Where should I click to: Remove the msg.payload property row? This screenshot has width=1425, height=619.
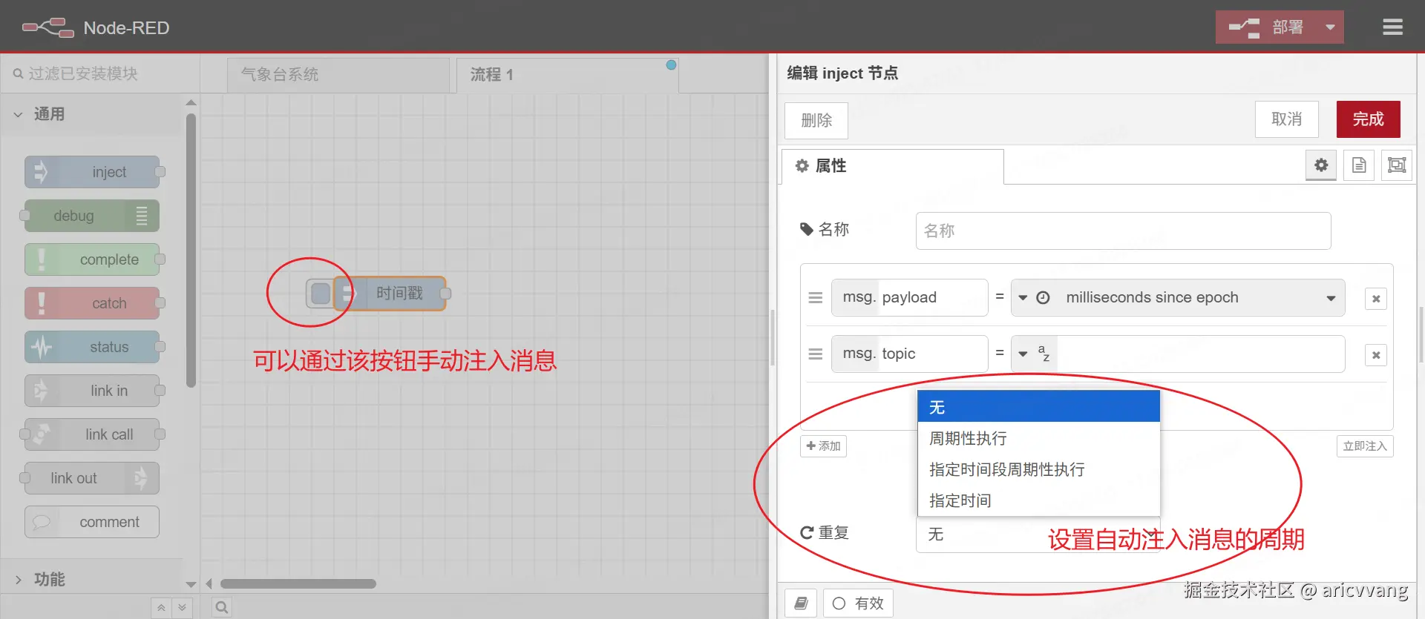[x=1376, y=298]
